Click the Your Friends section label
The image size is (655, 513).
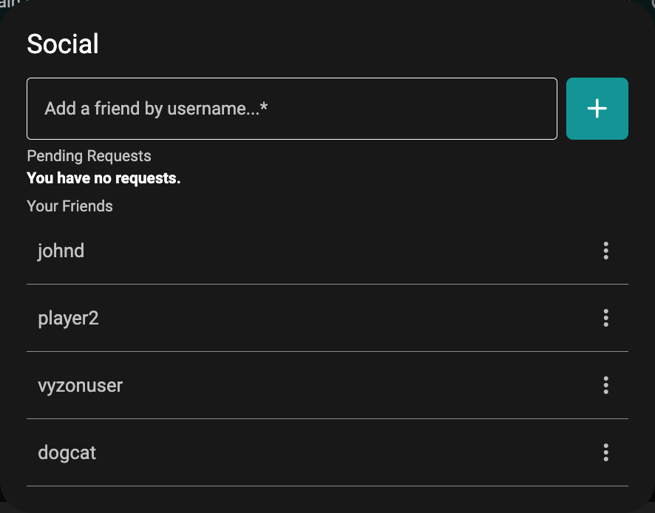[69, 206]
